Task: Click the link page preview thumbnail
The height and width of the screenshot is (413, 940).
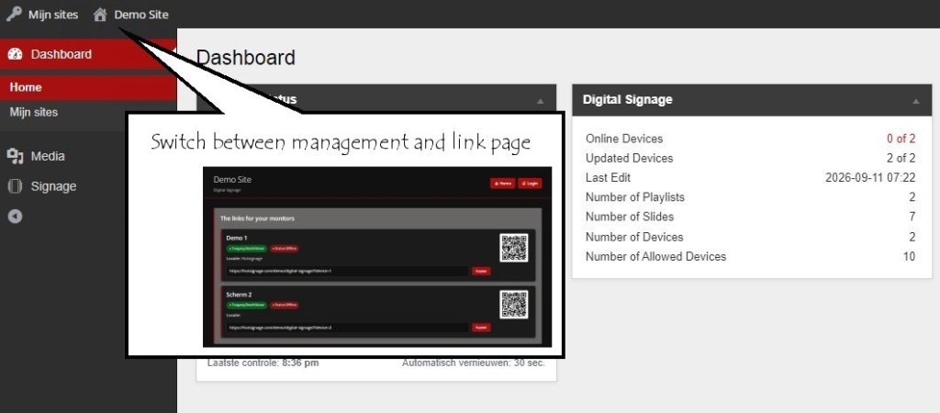Action: [377, 257]
